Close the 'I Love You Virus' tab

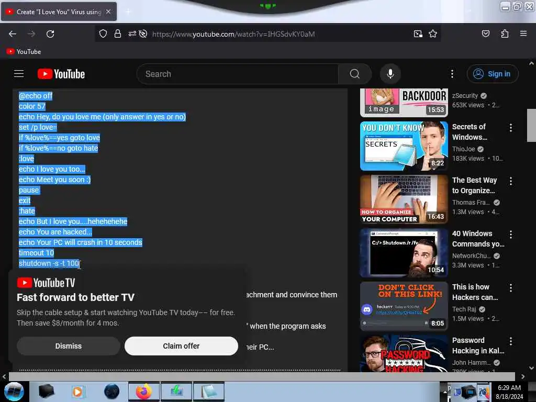coord(108,12)
